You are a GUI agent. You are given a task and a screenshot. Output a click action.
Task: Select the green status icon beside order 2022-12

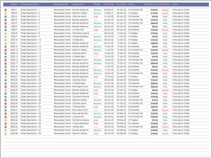(x=6, y=47)
